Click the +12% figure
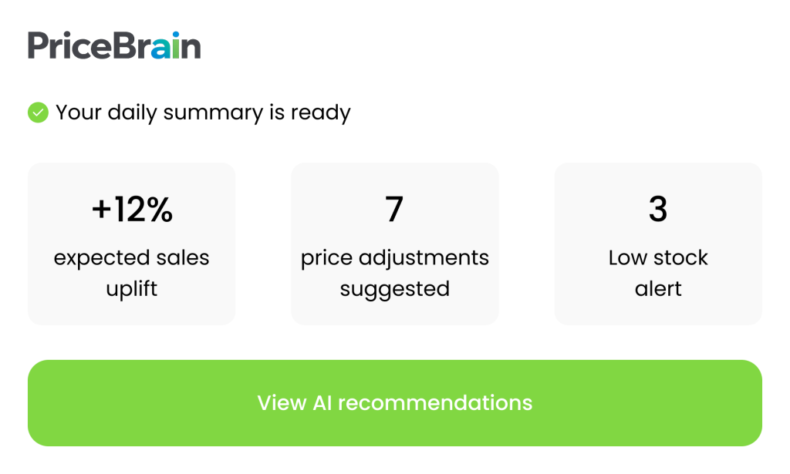790x474 pixels. [x=131, y=210]
